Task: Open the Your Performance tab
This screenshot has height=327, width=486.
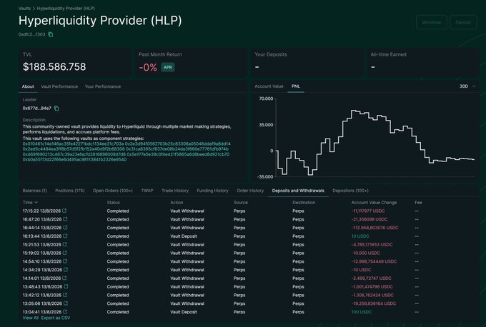Action: (x=103, y=86)
